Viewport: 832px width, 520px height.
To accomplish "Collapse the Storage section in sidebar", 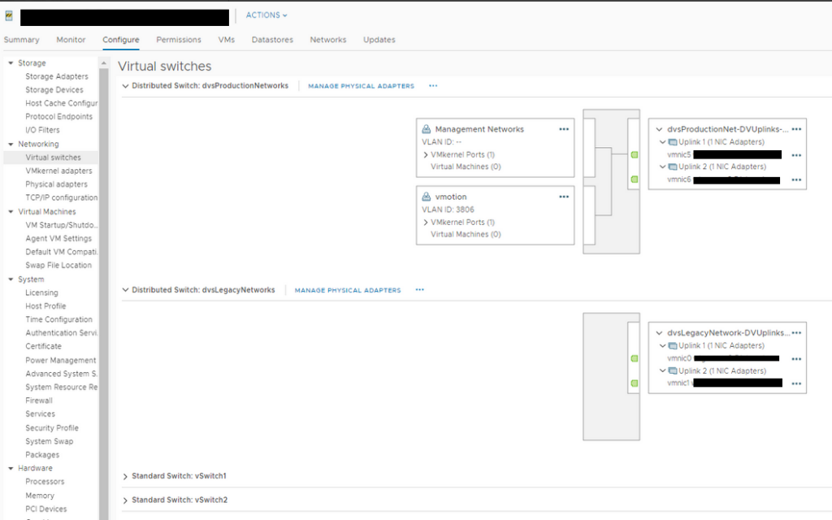I will coord(11,63).
